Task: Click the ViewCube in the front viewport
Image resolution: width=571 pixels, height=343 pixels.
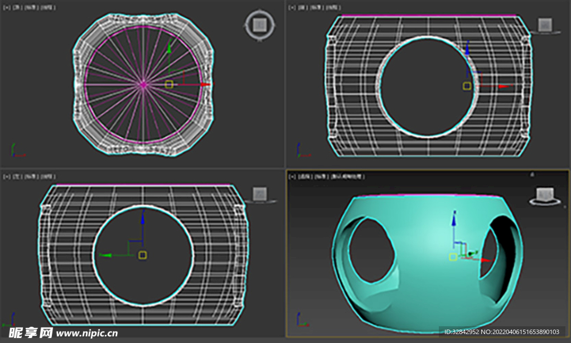Action: point(545,25)
